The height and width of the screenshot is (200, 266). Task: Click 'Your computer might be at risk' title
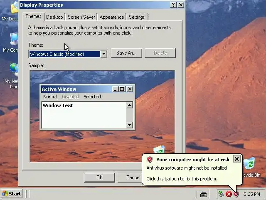[193, 160]
